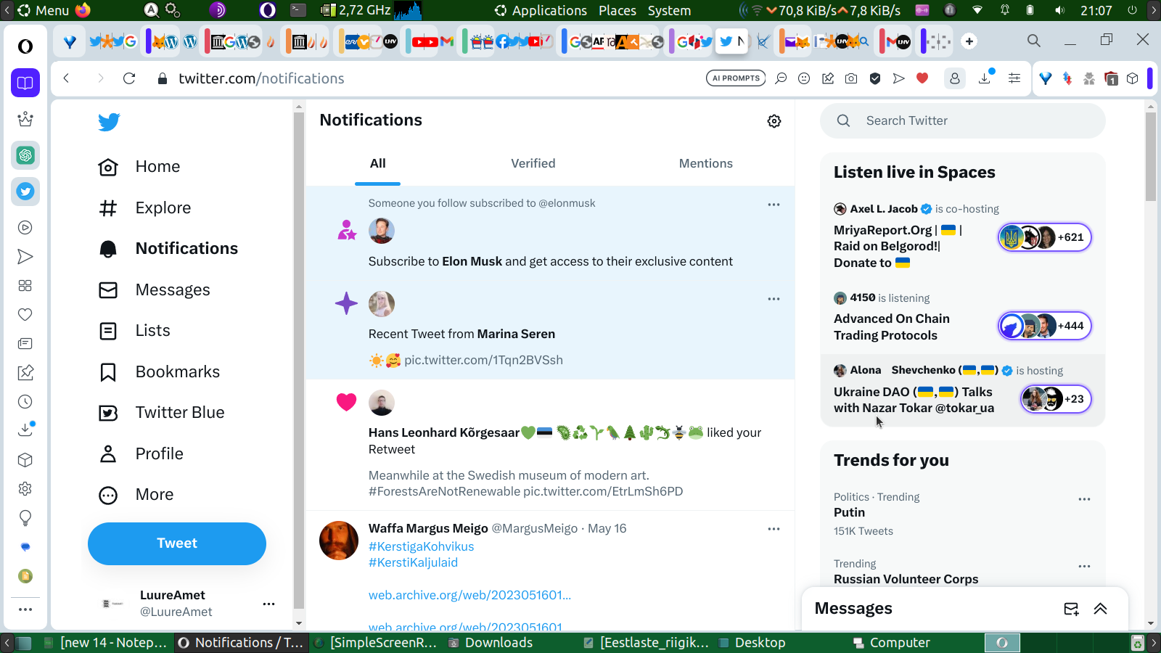Switch to the Verified tab

533,164
